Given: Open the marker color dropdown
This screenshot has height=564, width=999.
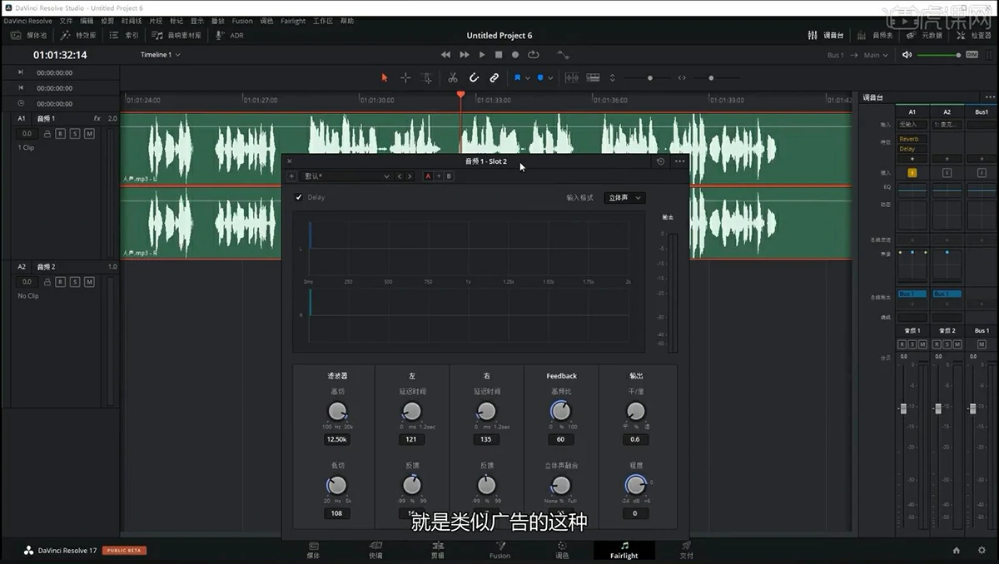Looking at the screenshot, I should click(549, 77).
